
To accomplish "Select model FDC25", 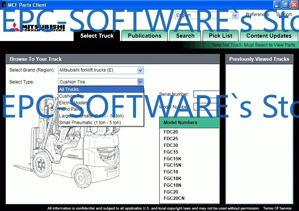I will click(171, 139).
